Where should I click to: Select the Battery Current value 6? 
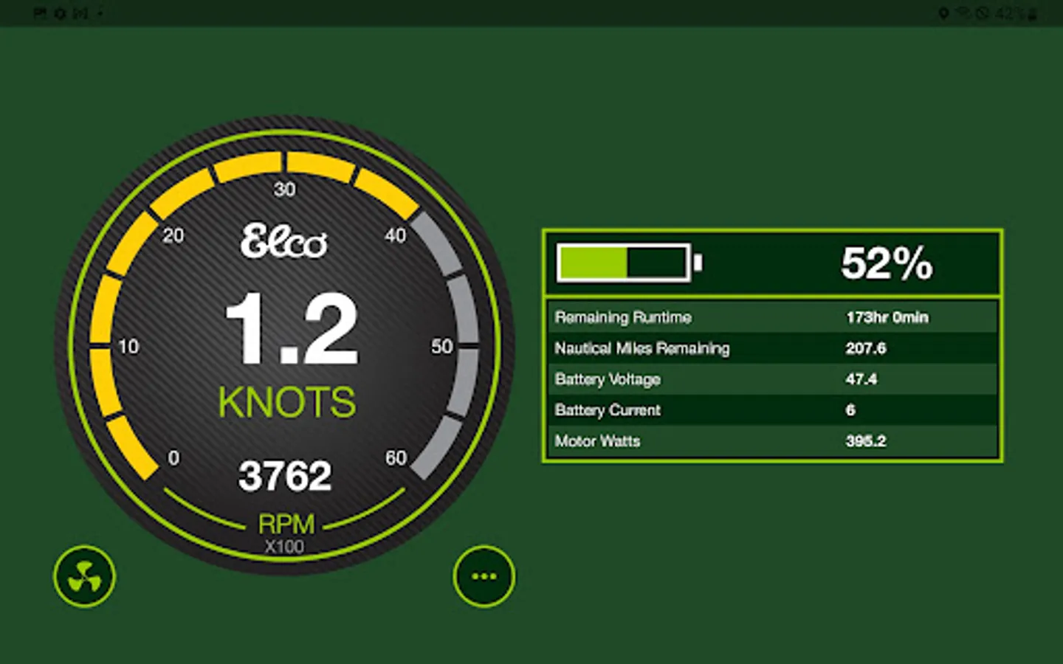[x=850, y=410]
